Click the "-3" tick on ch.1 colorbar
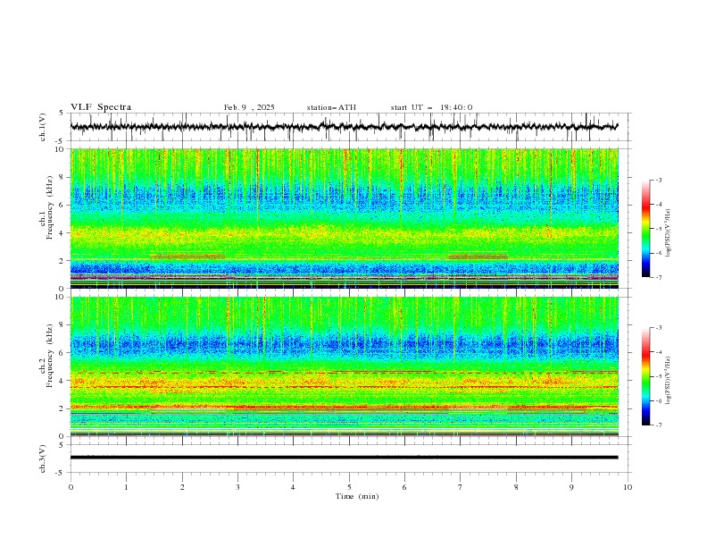707x547 pixels. pos(658,180)
